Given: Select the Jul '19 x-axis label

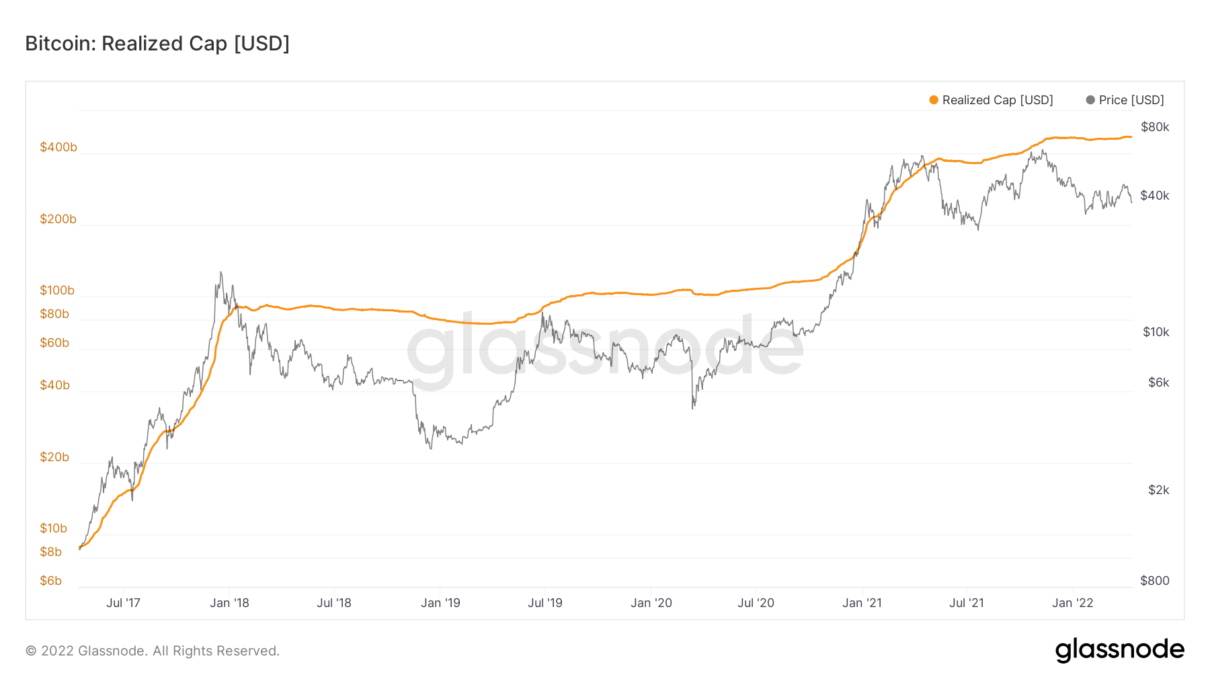Looking at the screenshot, I should click(545, 603).
